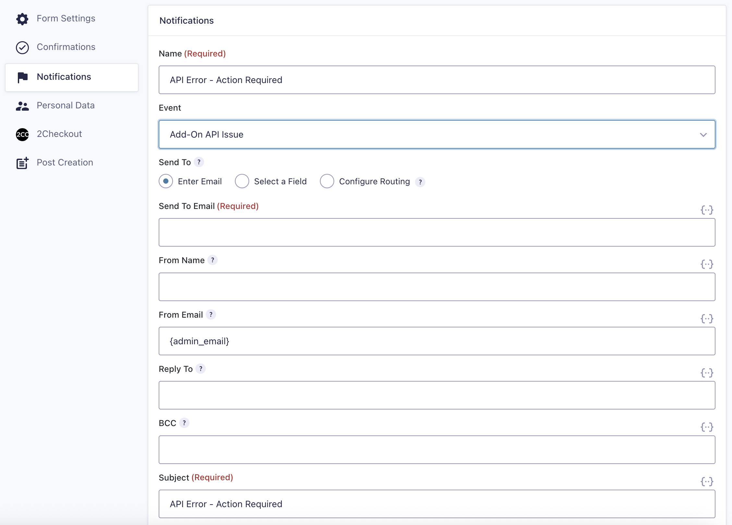Show help tooltip for Send To
The width and height of the screenshot is (732, 525).
[x=199, y=162]
